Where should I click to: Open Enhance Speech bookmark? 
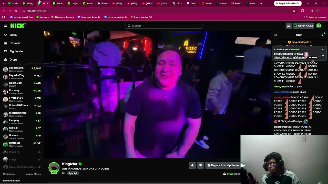[21, 17]
